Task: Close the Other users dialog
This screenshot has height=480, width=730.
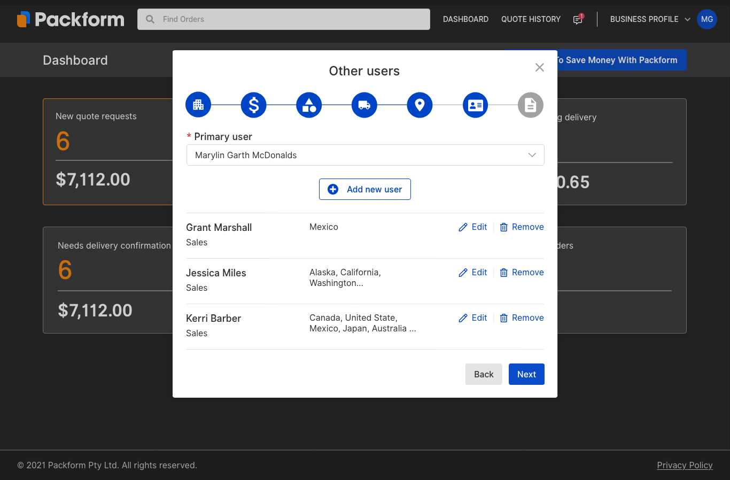Action: coord(539,67)
